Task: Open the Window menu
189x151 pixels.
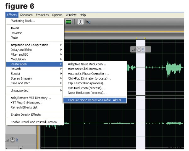Action: pos(71,15)
